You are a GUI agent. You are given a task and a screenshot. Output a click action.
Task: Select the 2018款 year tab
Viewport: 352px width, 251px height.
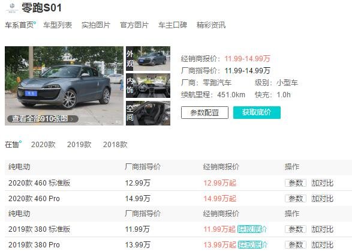pyautogui.click(x=115, y=145)
